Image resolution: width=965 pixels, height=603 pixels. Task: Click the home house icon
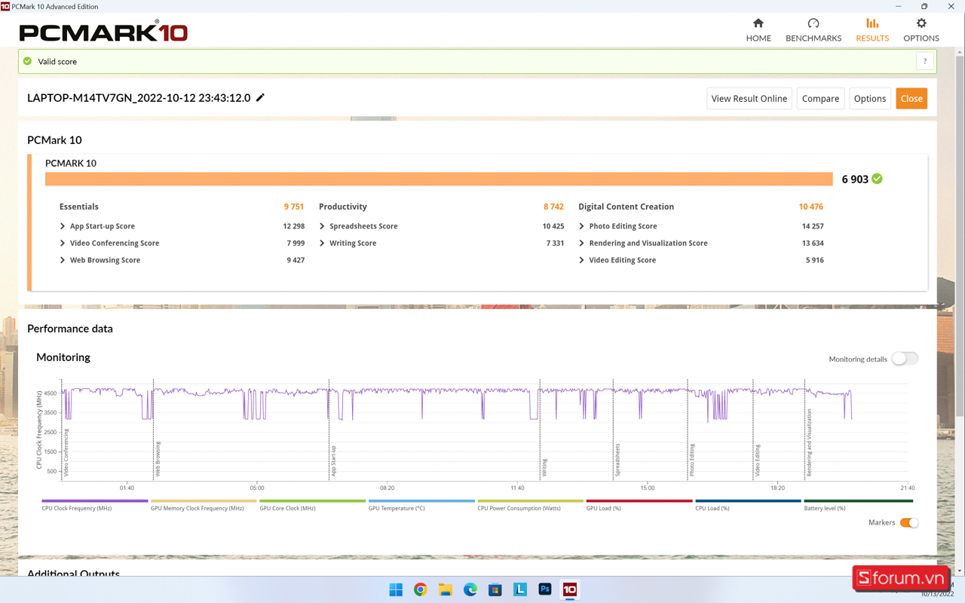(x=758, y=23)
